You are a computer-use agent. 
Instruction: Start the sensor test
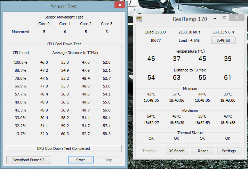[x=81, y=160]
